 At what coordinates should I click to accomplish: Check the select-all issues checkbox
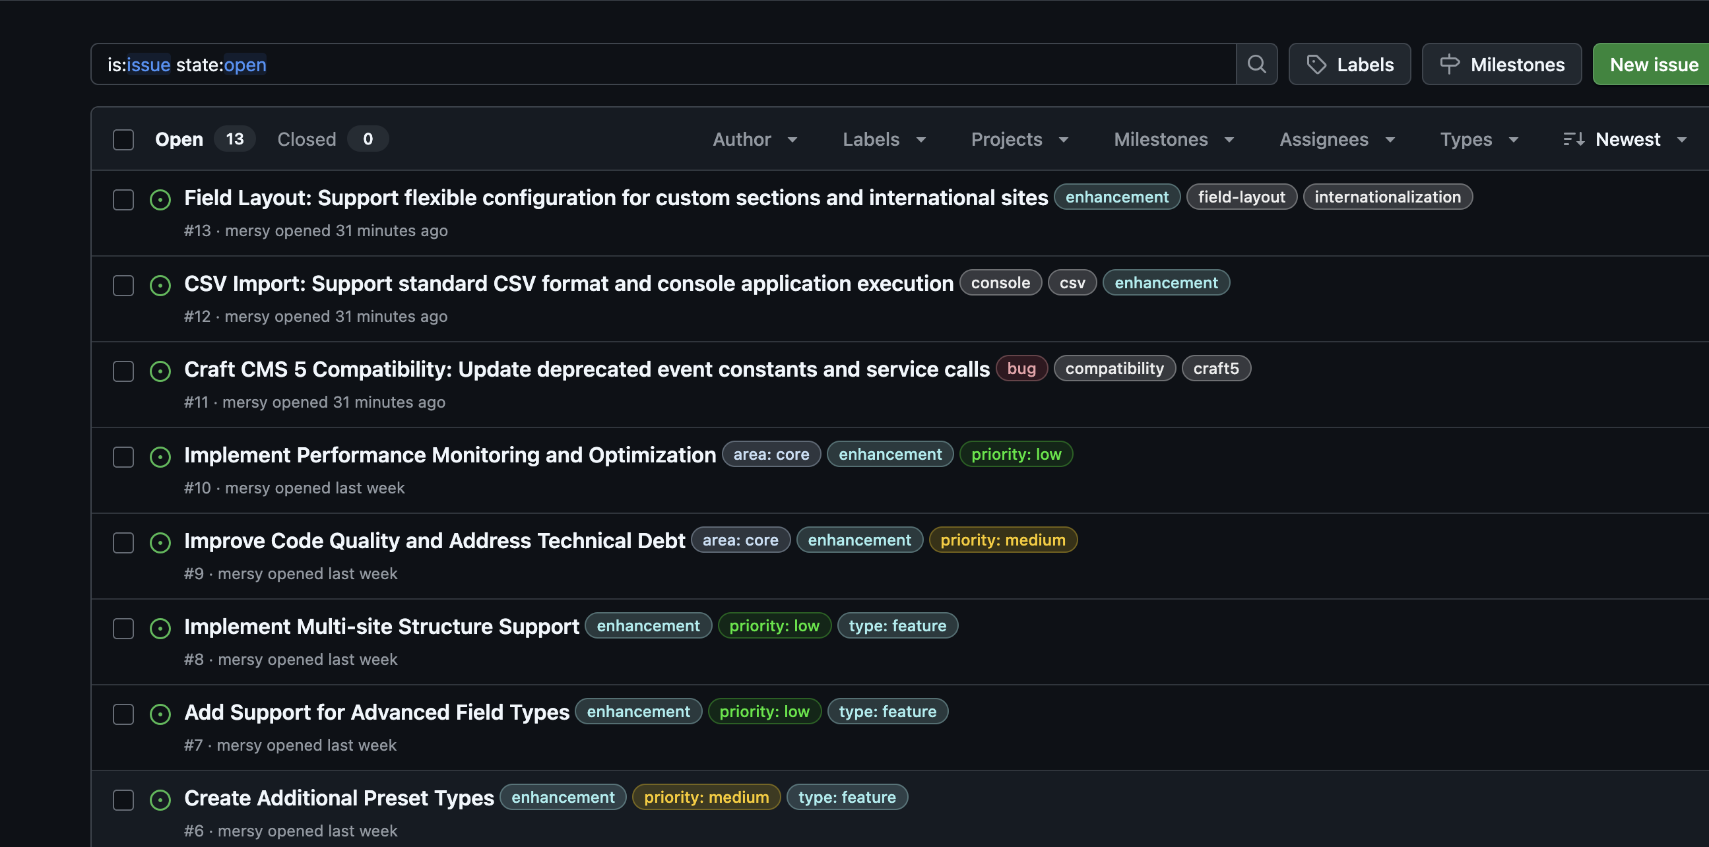(x=123, y=139)
